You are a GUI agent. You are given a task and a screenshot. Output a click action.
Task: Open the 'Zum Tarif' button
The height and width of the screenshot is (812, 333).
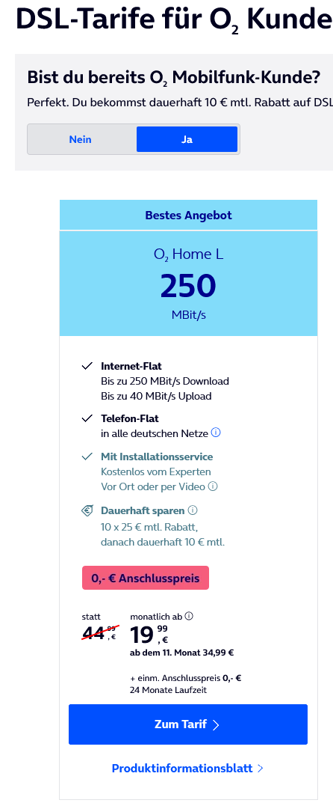(188, 724)
